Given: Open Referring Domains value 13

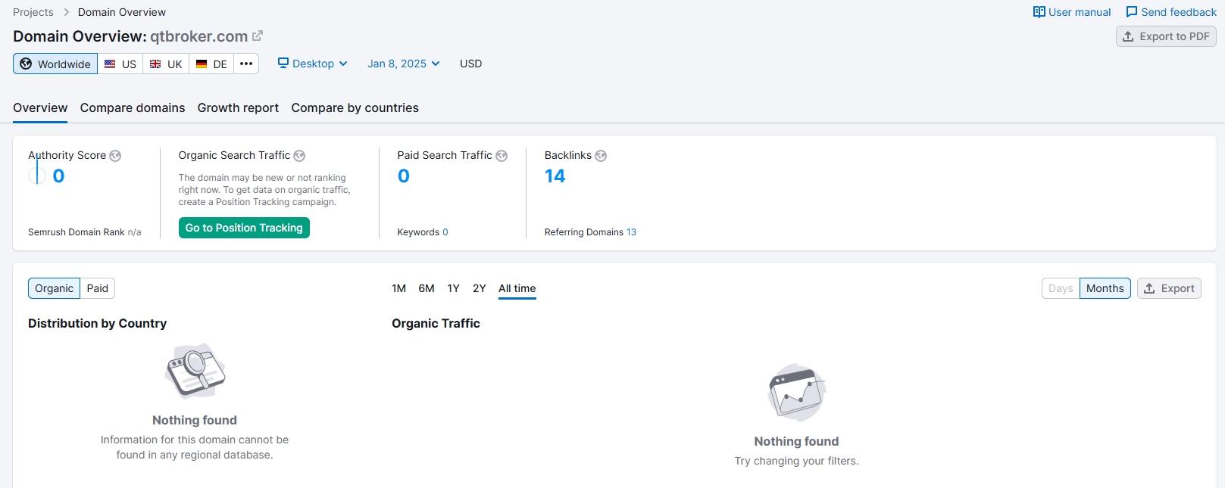Looking at the screenshot, I should point(631,232).
